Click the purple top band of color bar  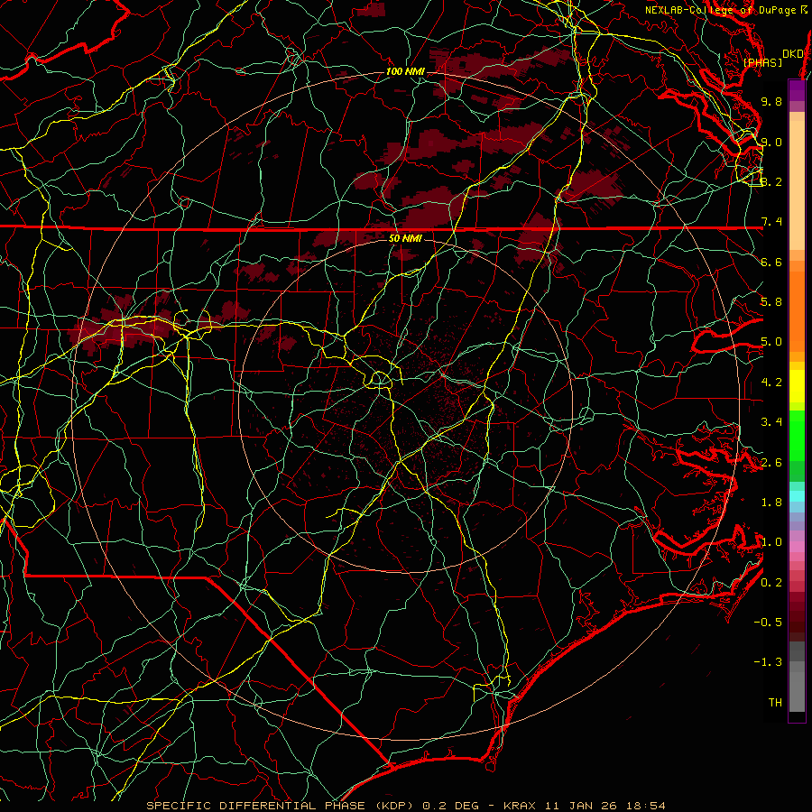797,90
